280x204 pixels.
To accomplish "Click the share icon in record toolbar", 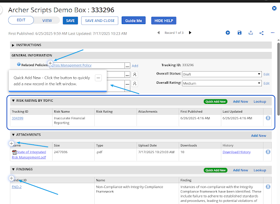I will [261, 33].
